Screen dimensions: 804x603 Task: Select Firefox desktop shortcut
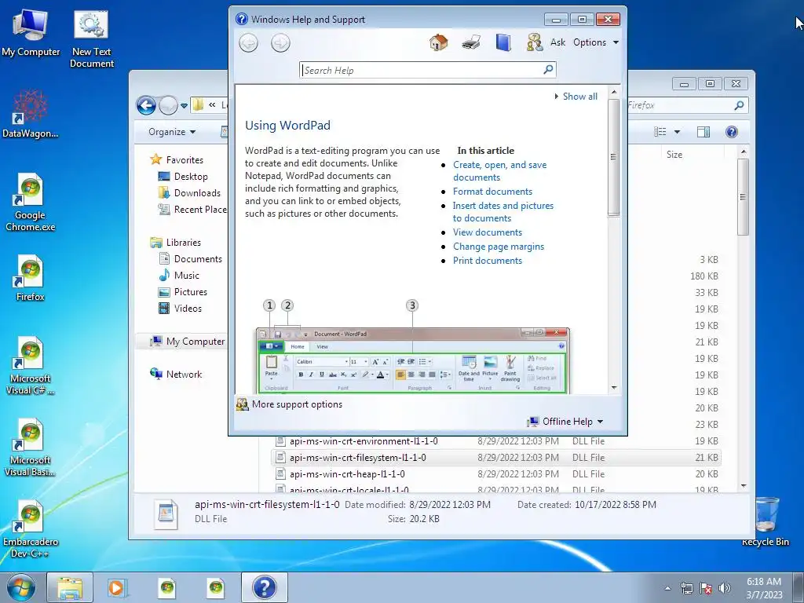click(x=31, y=278)
